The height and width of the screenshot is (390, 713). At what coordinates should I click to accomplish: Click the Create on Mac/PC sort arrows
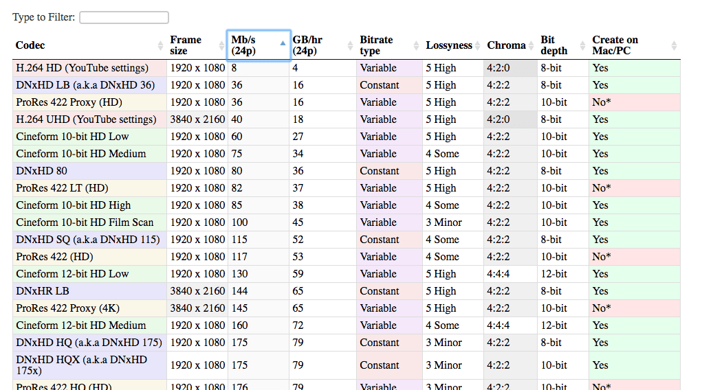click(674, 45)
